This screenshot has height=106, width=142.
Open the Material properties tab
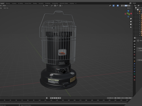(135, 77)
